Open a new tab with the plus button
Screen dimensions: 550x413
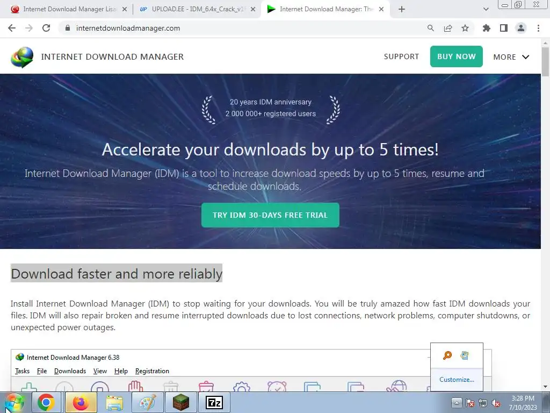coord(402,10)
